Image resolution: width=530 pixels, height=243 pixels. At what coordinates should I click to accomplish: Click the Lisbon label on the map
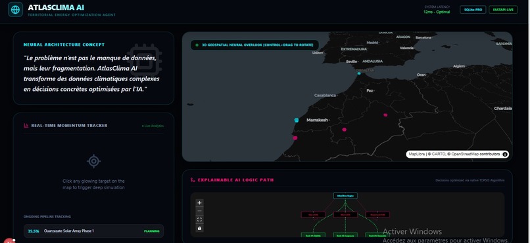[318, 53]
